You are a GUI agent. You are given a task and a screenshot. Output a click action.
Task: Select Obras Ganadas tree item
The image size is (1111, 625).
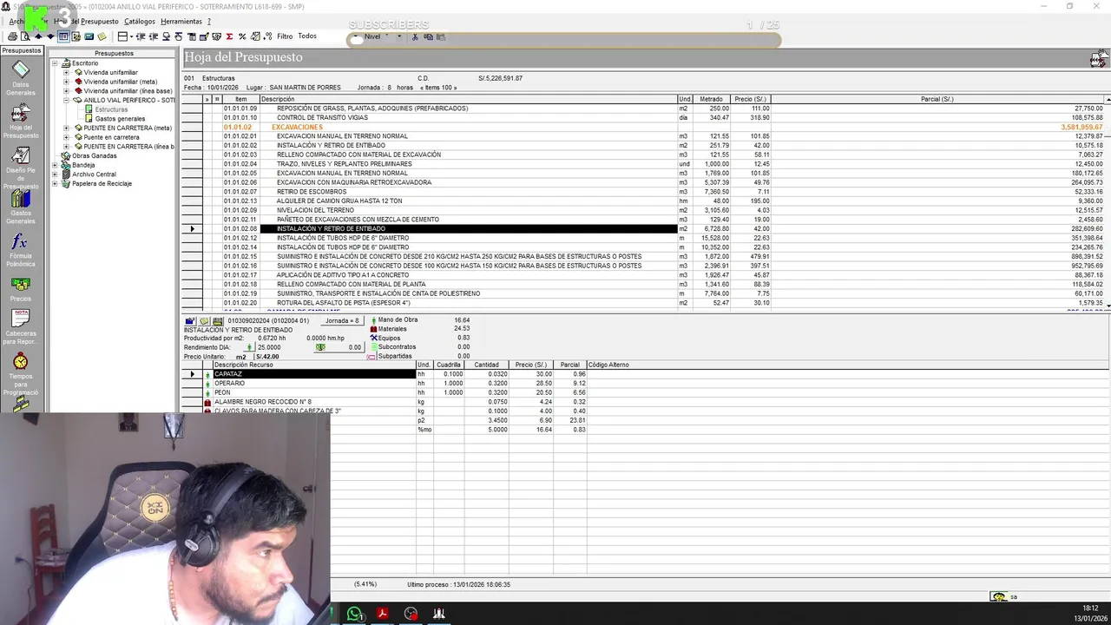[94, 156]
